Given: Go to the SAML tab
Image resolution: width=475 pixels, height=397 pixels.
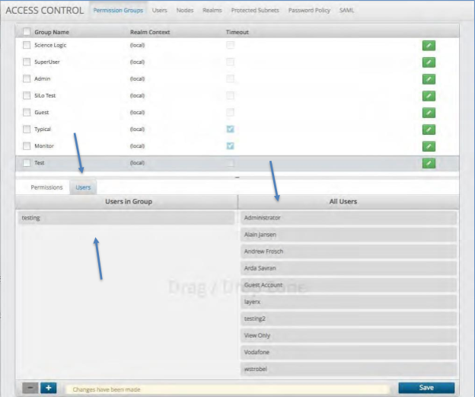Looking at the screenshot, I should 346,11.
